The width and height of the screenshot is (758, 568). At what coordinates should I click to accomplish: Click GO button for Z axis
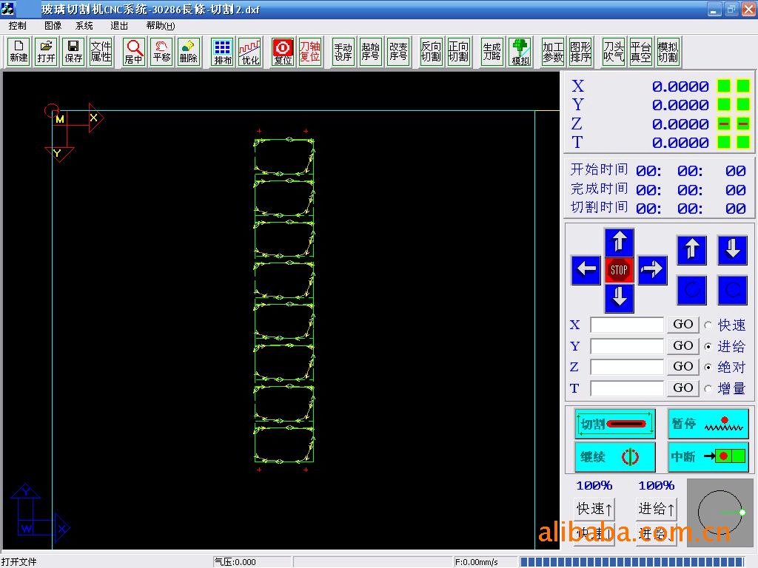coord(683,367)
